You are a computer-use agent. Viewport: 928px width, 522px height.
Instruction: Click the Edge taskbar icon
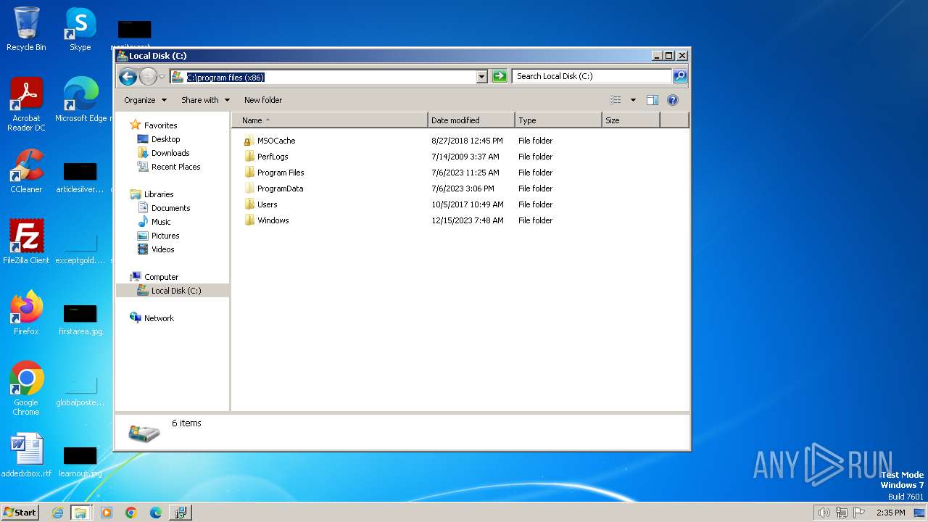156,513
